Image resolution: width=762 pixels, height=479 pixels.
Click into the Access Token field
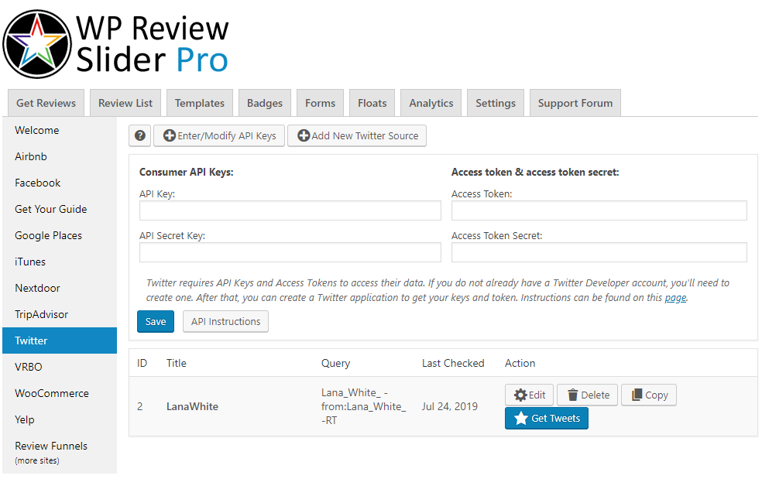[599, 210]
